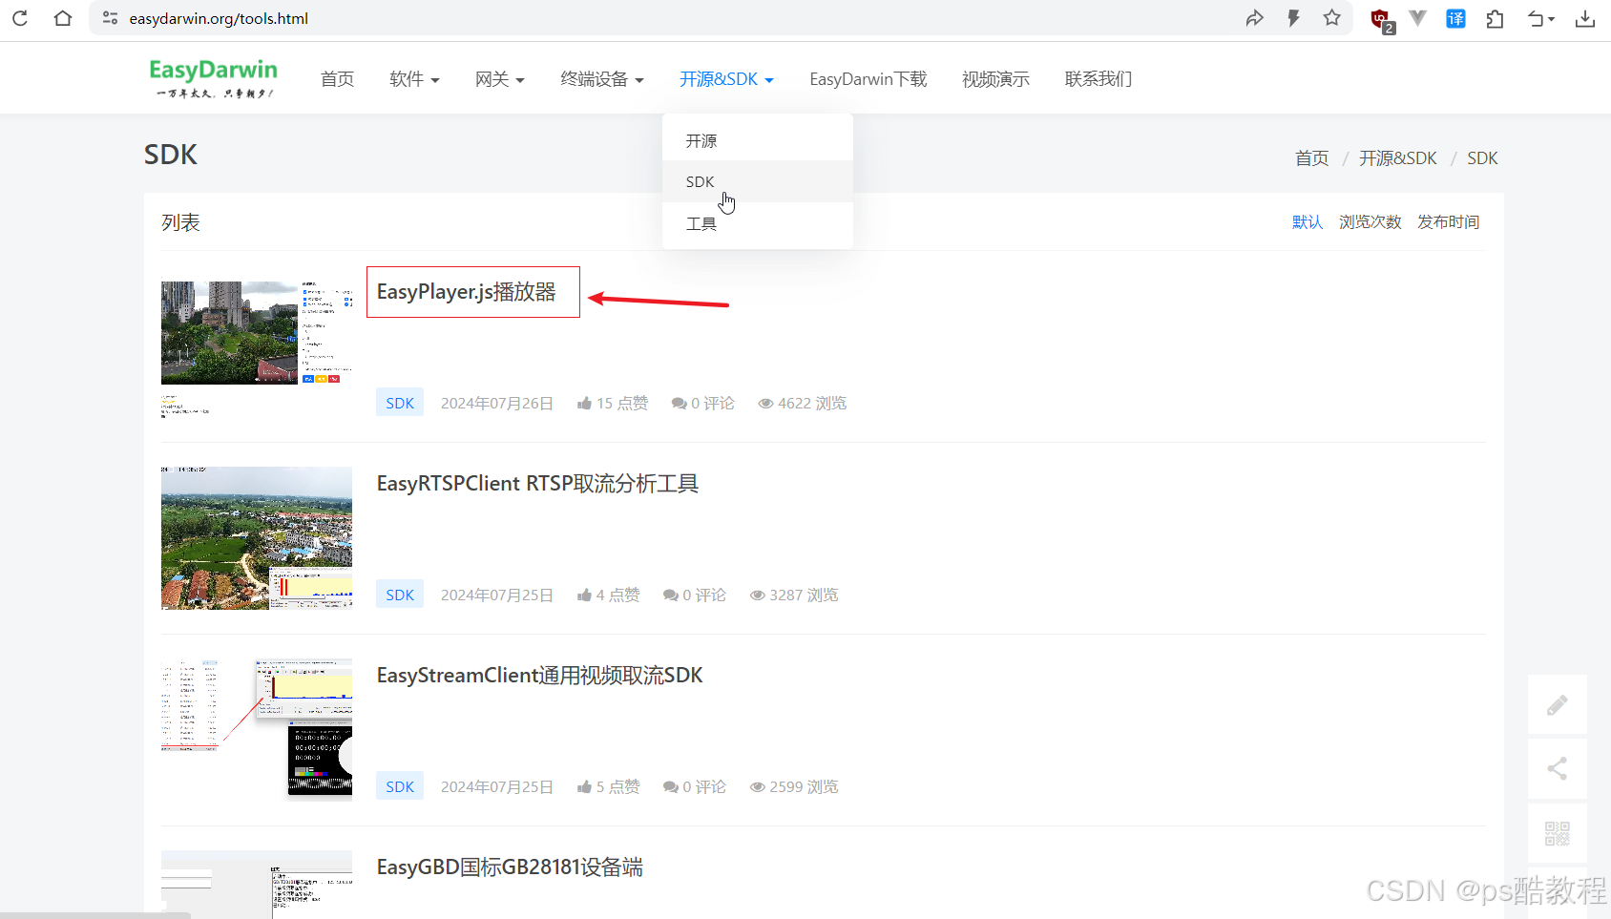Open the gray V extension icon
The height and width of the screenshot is (919, 1611).
pyautogui.click(x=1418, y=18)
